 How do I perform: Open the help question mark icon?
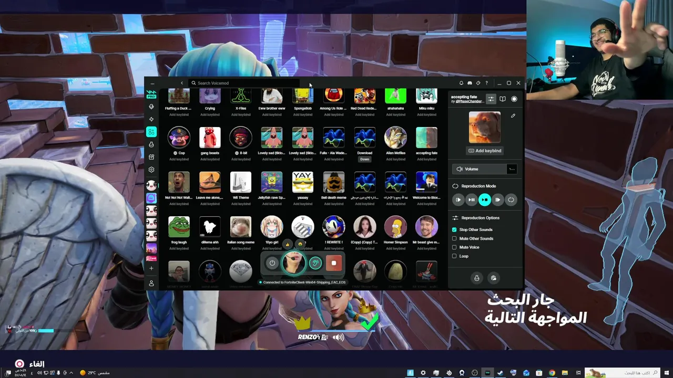click(x=486, y=83)
